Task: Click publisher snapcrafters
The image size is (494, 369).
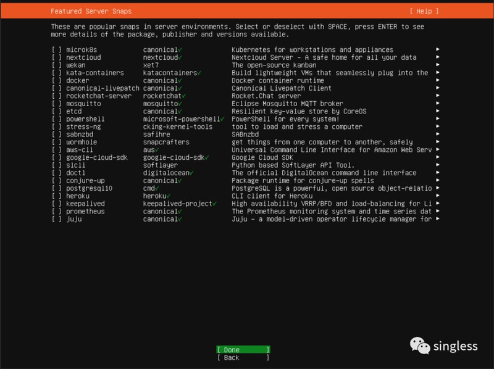Action: coord(166,142)
